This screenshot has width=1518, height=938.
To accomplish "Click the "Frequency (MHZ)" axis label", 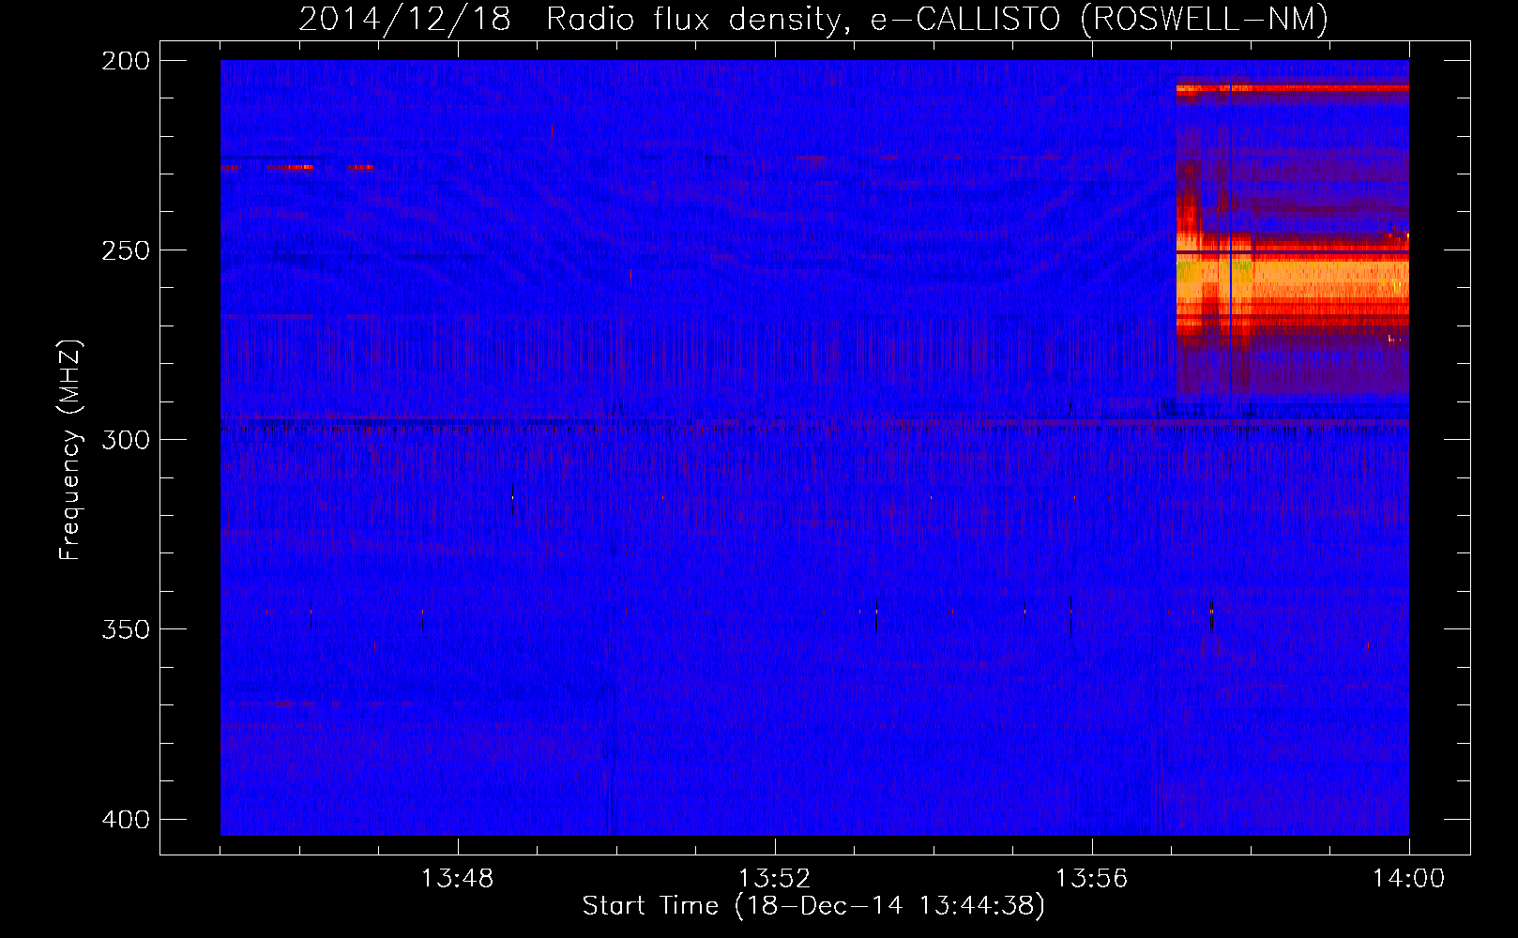I will [70, 450].
